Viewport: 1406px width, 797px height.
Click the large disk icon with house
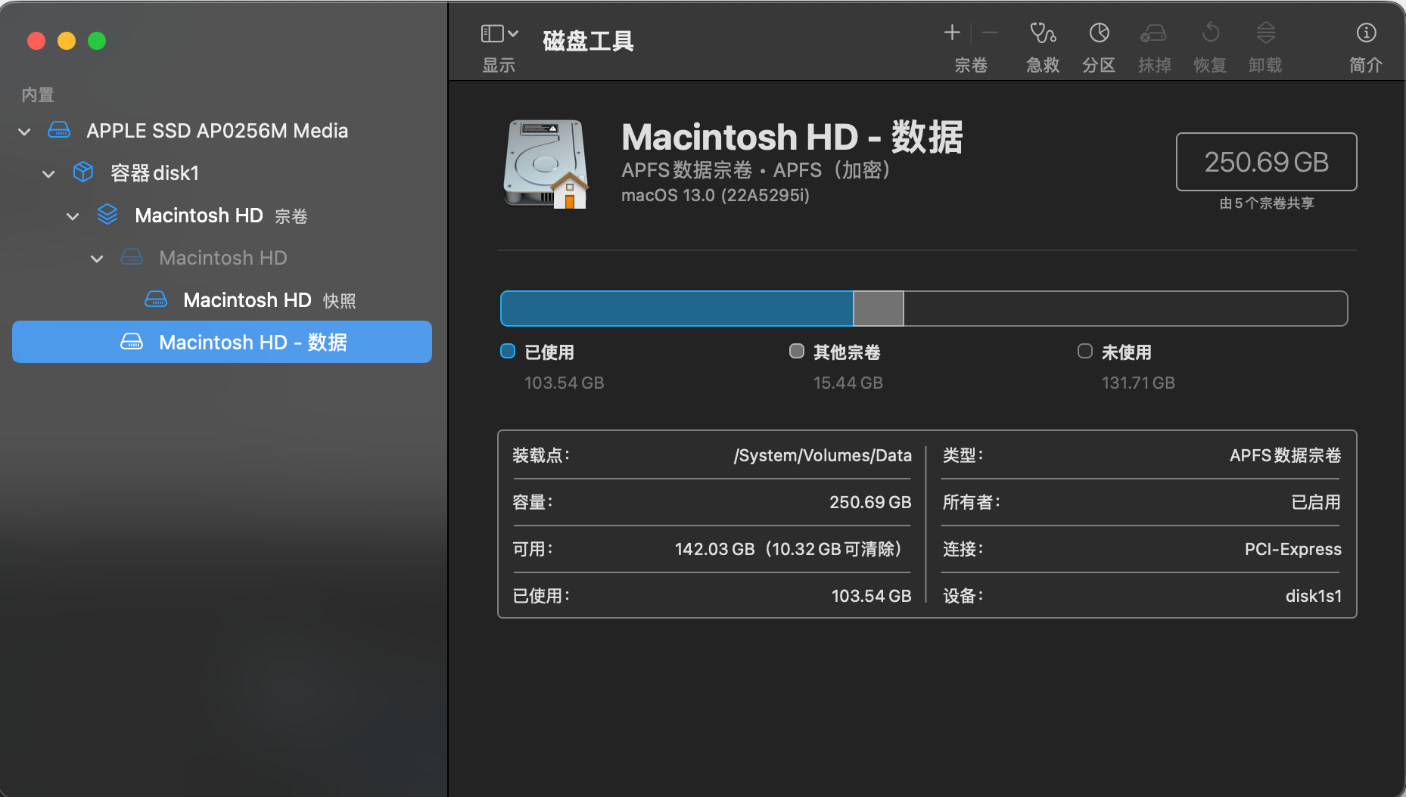coord(546,164)
